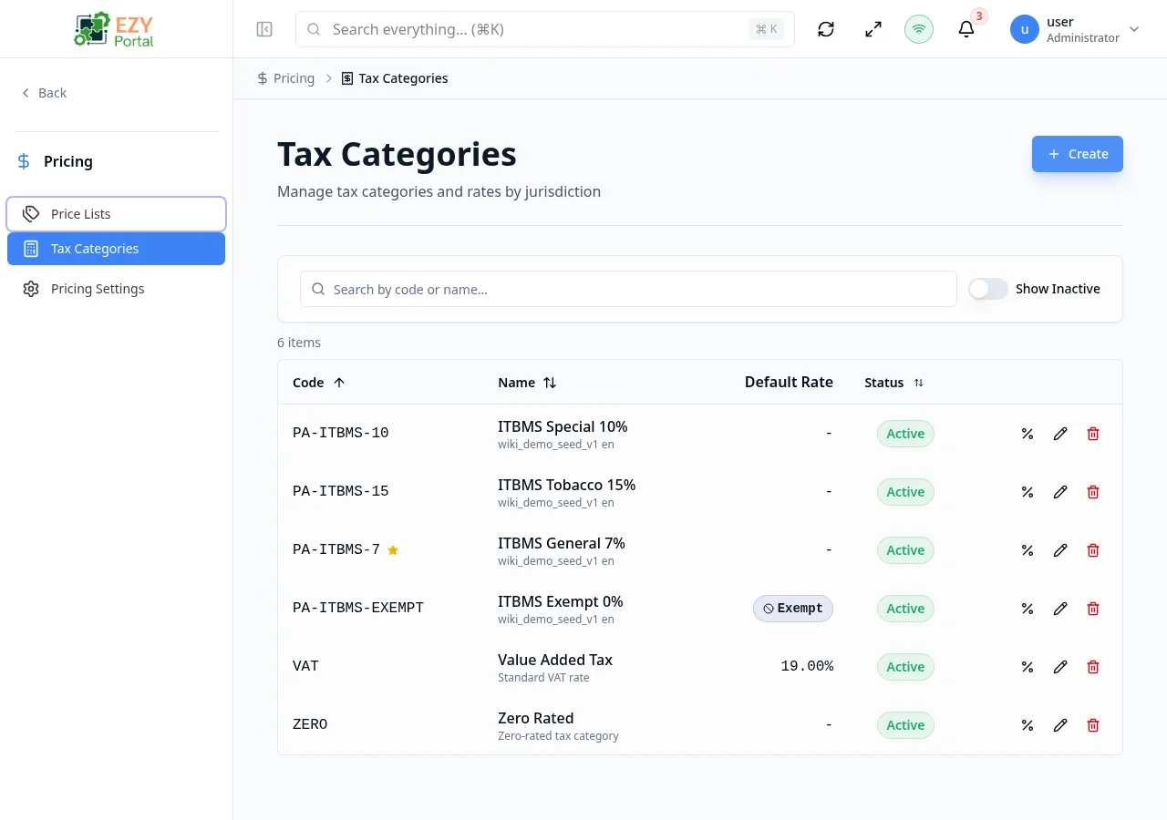Image resolution: width=1167 pixels, height=820 pixels.
Task: Click the code cell PA-ITBMS-10
Action: [x=341, y=433]
